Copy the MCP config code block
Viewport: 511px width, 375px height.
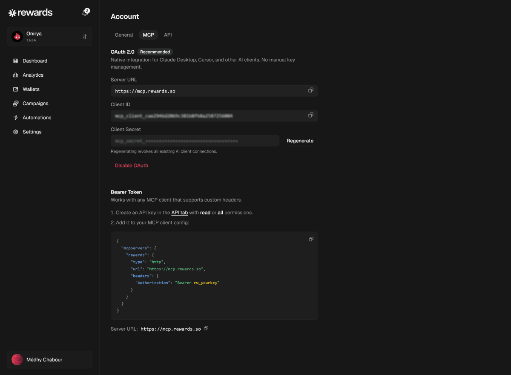point(311,239)
